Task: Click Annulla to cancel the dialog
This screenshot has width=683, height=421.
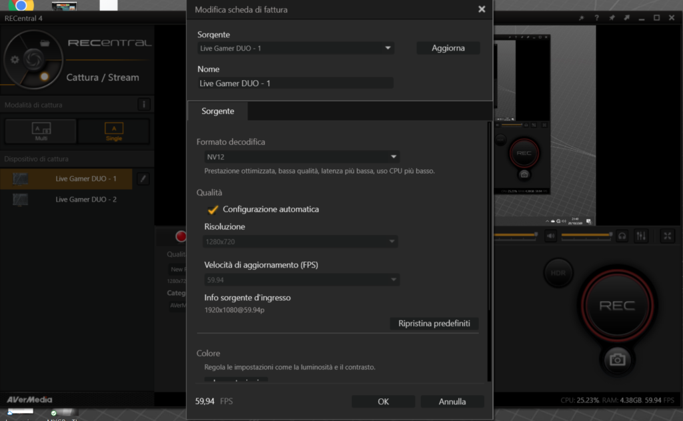Action: click(452, 402)
